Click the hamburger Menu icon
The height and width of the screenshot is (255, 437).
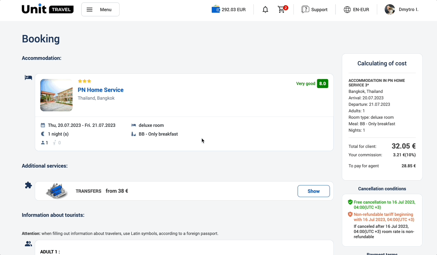(x=90, y=10)
